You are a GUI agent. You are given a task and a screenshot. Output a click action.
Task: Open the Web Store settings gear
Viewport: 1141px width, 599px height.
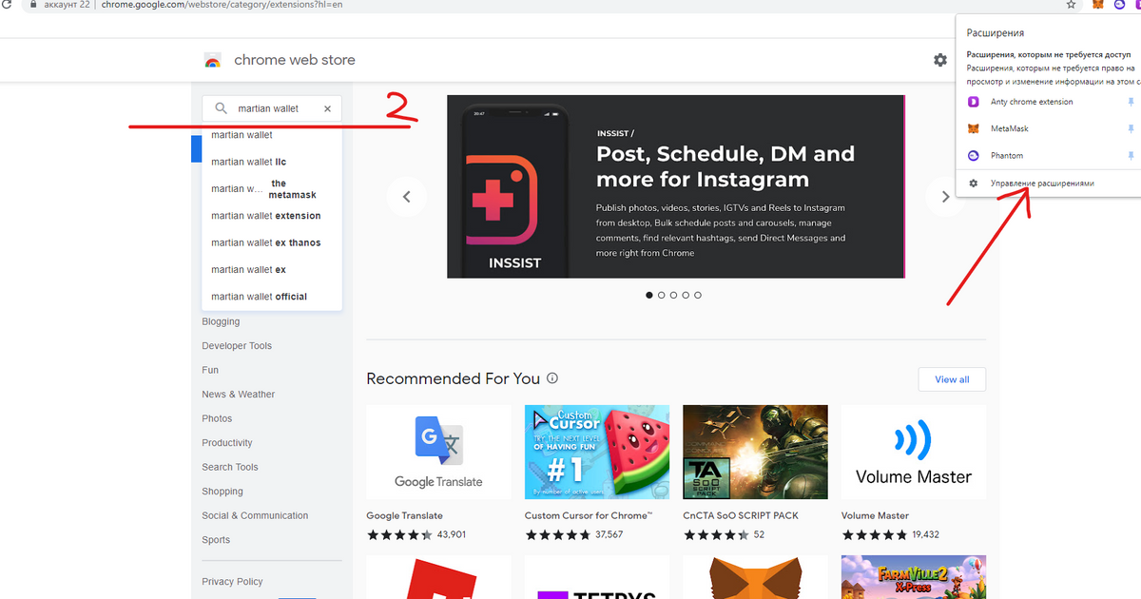[x=940, y=60]
